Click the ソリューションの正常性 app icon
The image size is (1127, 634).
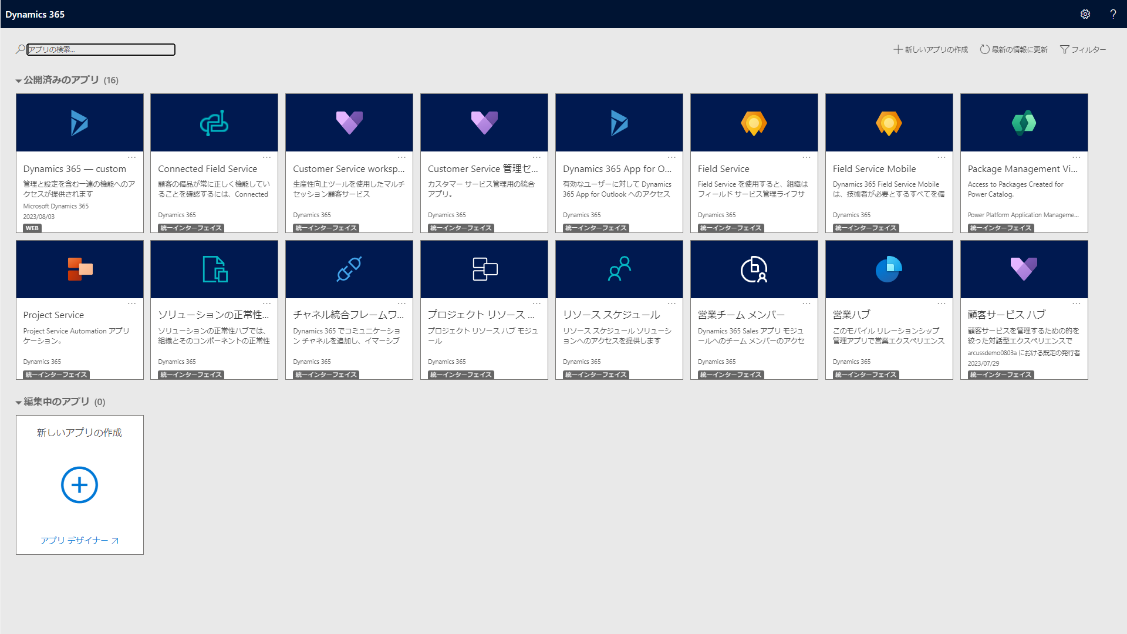pyautogui.click(x=215, y=269)
